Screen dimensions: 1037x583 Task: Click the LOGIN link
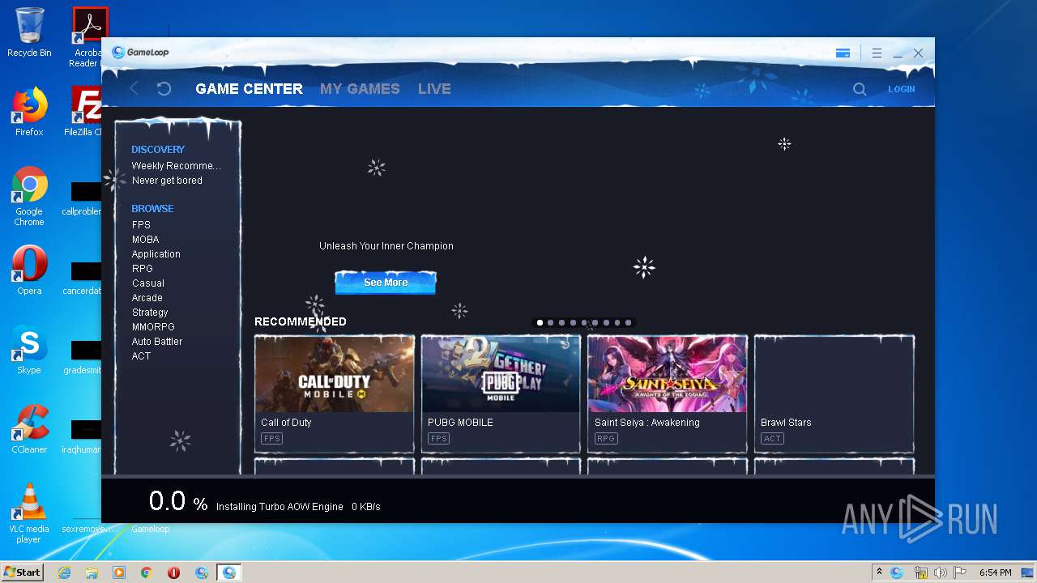[x=901, y=89]
